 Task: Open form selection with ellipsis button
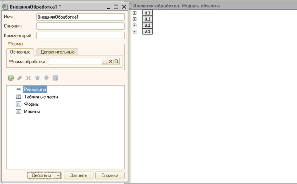point(105,62)
